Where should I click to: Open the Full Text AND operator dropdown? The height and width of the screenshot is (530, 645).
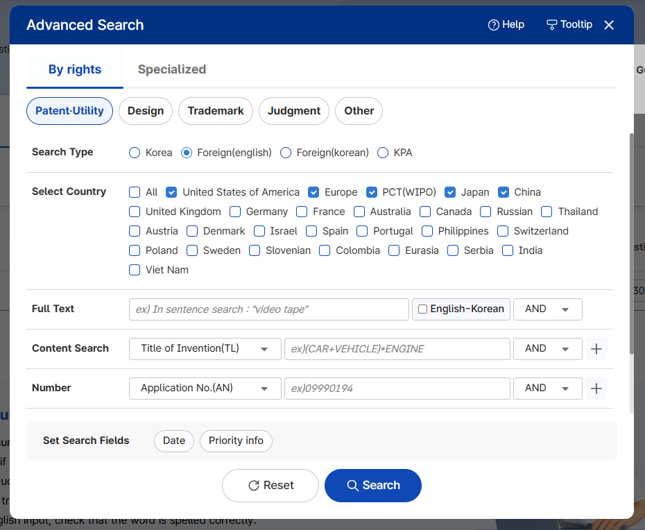click(x=547, y=309)
